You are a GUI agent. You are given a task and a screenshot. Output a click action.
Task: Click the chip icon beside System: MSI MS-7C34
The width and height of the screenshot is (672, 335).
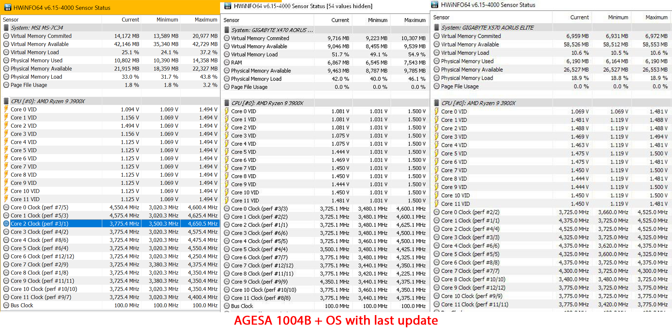(x=6, y=28)
